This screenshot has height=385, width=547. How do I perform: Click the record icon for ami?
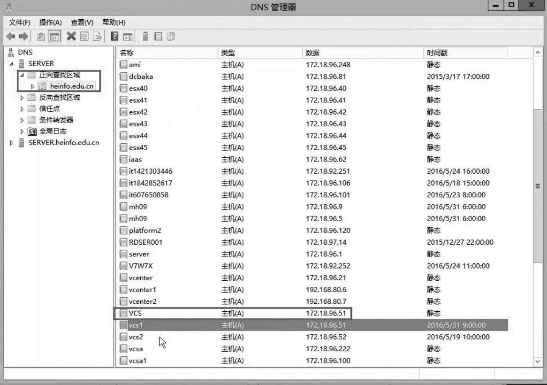[123, 65]
